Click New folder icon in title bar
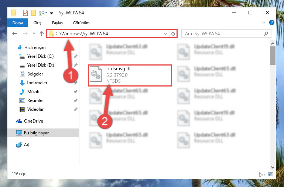Image resolution: width=284 pixels, height=187 pixels. coord(34,13)
